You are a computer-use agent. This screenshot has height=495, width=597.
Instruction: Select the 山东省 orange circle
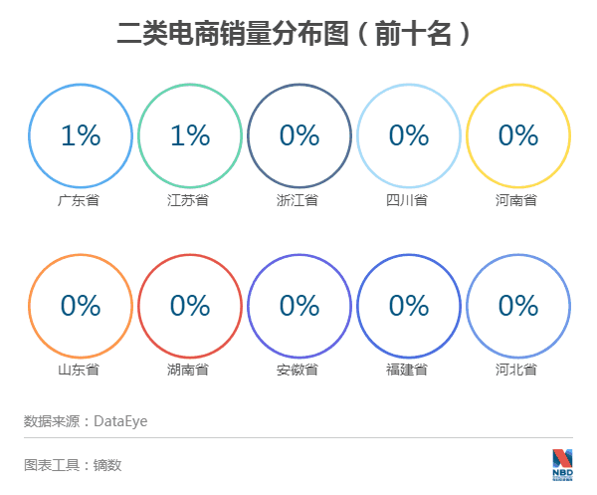coord(81,306)
